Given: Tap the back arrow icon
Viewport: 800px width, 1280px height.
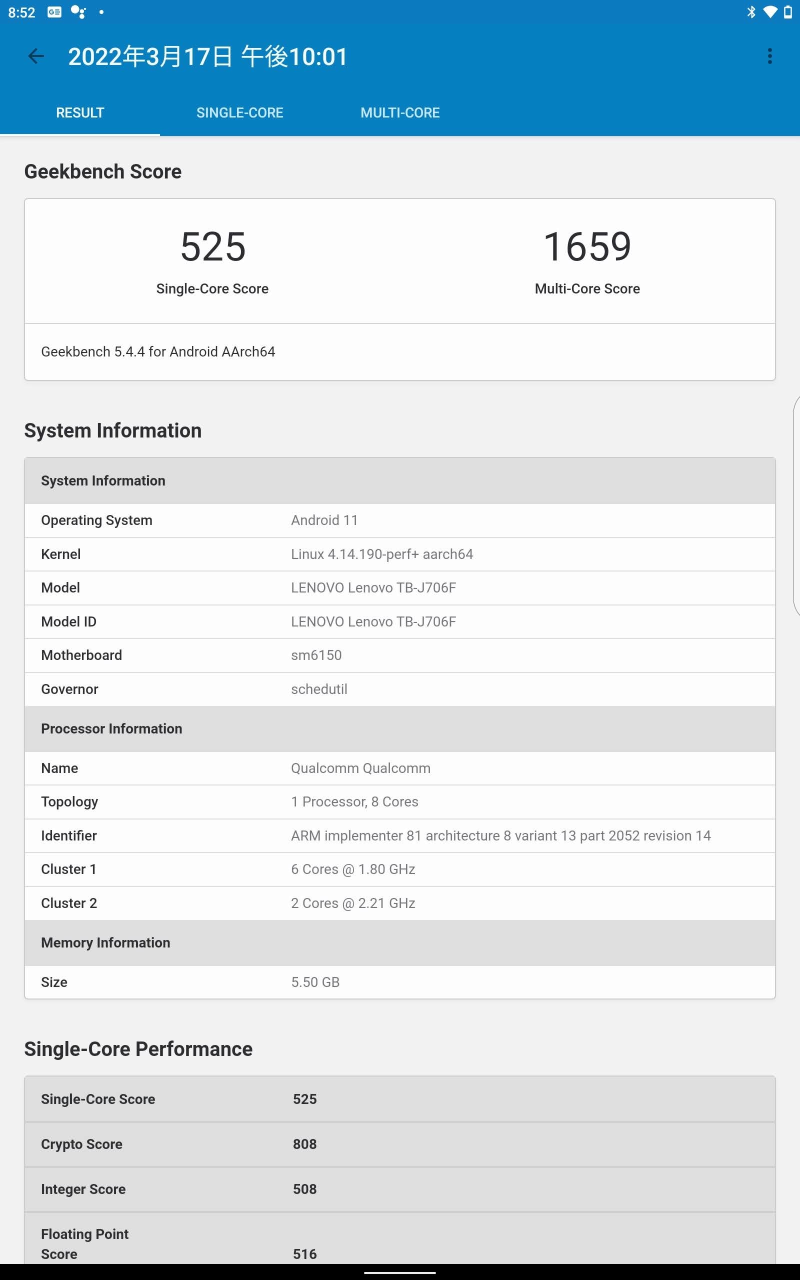Looking at the screenshot, I should [36, 56].
